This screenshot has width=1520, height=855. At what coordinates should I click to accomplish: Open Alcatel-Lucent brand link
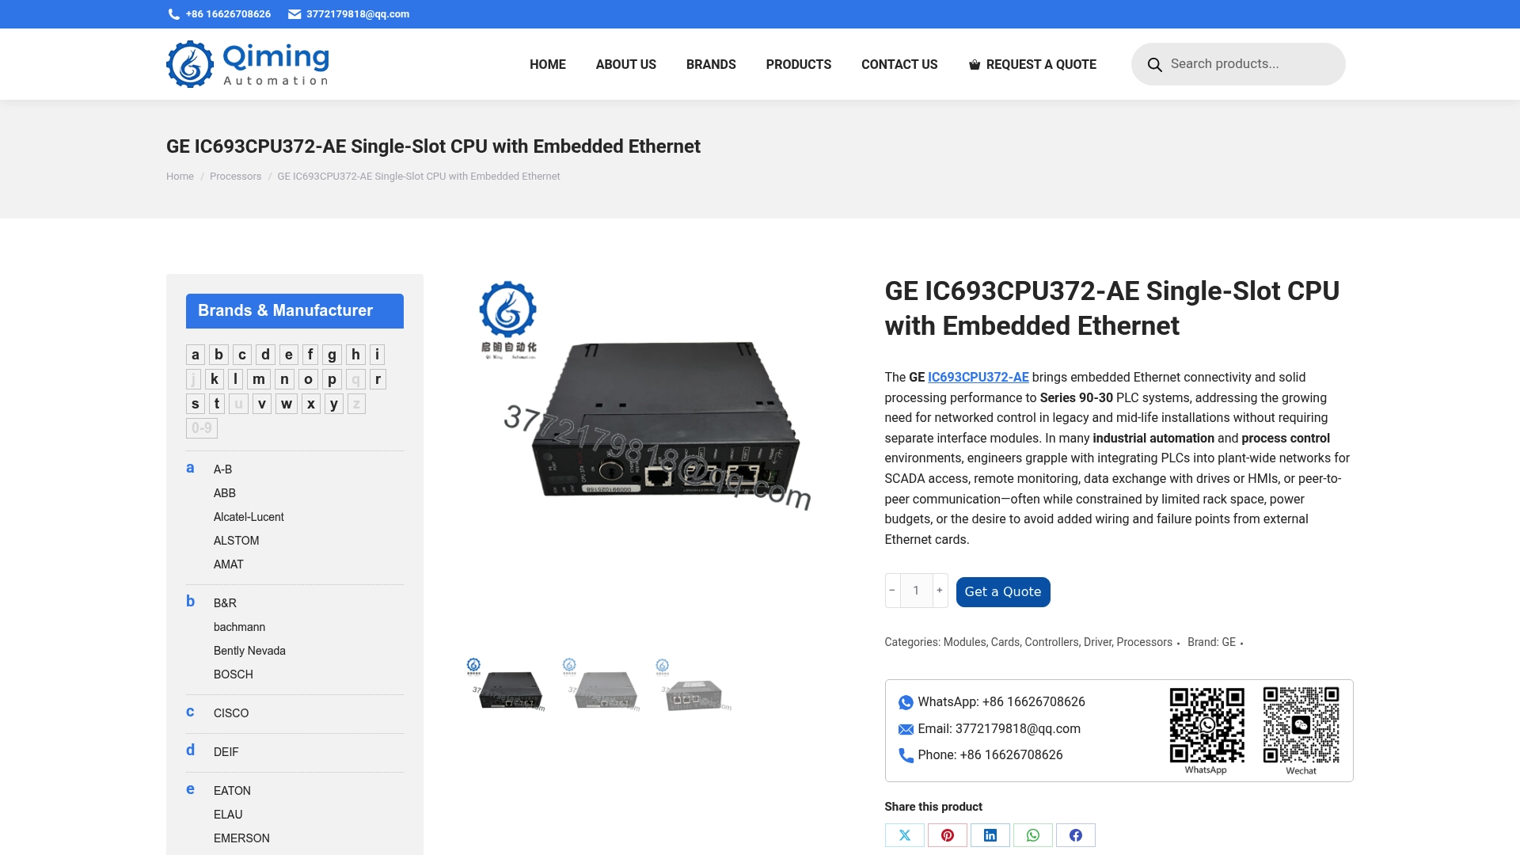(x=249, y=517)
